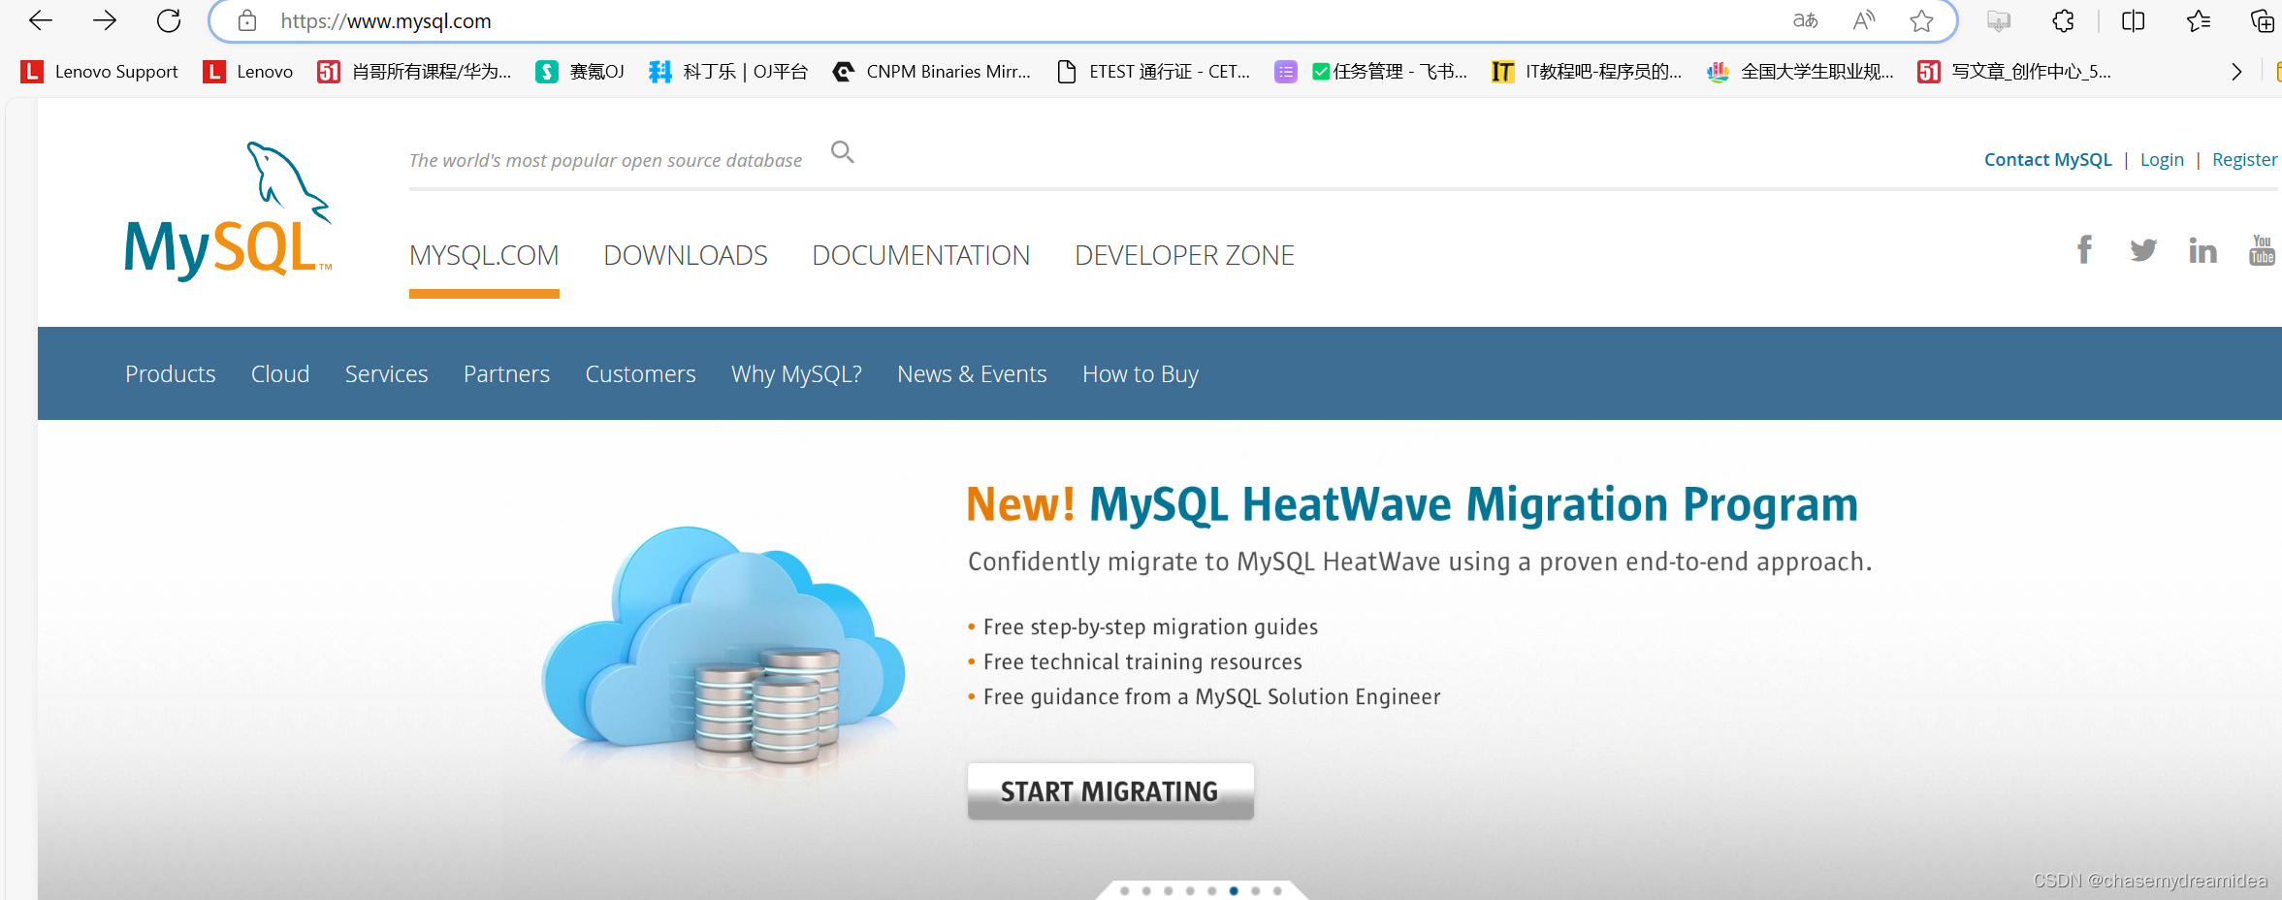Select the first carousel dot
This screenshot has width=2282, height=900.
tap(1125, 890)
